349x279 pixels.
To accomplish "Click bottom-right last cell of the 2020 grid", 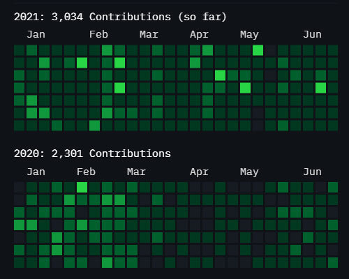I will (333, 263).
